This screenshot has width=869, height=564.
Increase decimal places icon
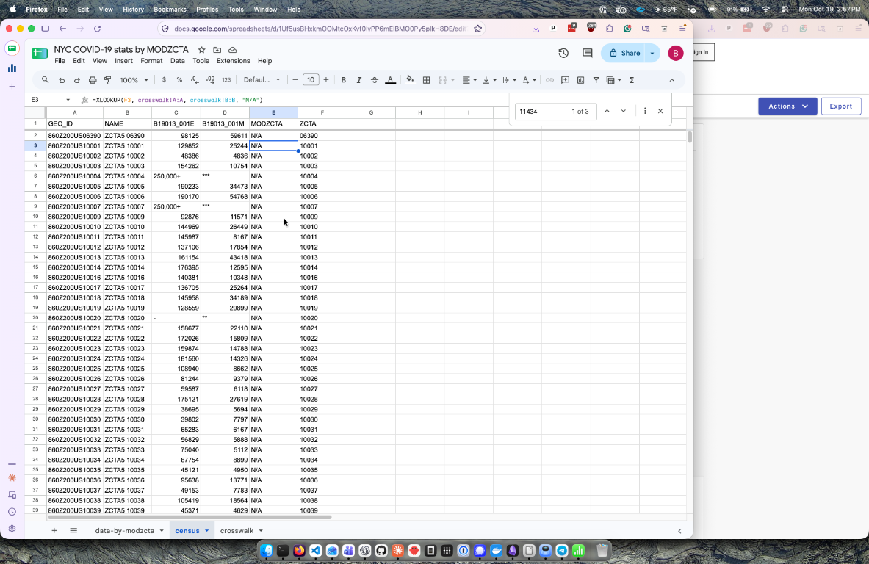tap(211, 80)
